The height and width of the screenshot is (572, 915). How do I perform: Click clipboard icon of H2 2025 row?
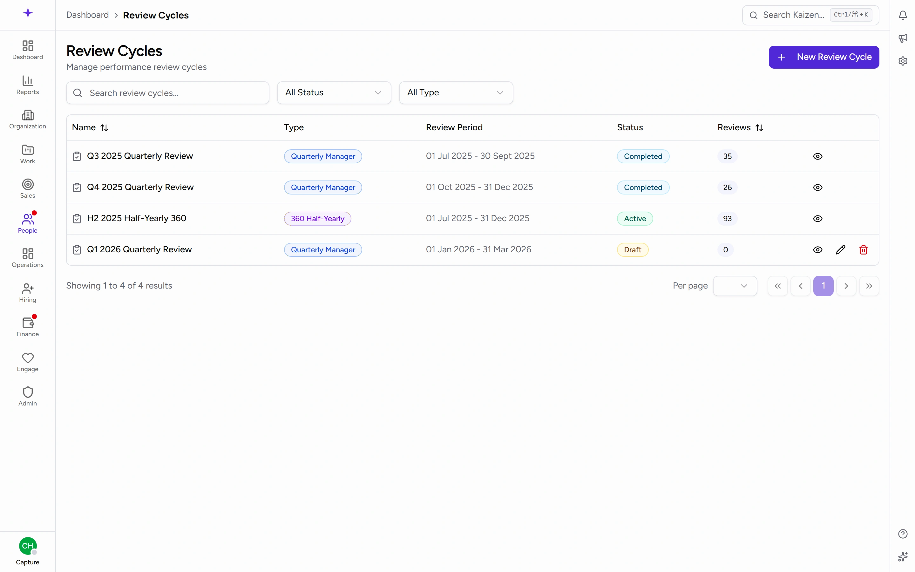[x=77, y=219]
